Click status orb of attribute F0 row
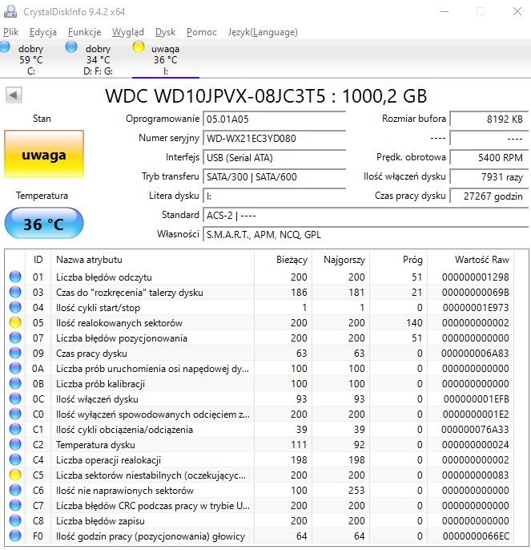Image resolution: width=531 pixels, height=550 pixels. 15,536
